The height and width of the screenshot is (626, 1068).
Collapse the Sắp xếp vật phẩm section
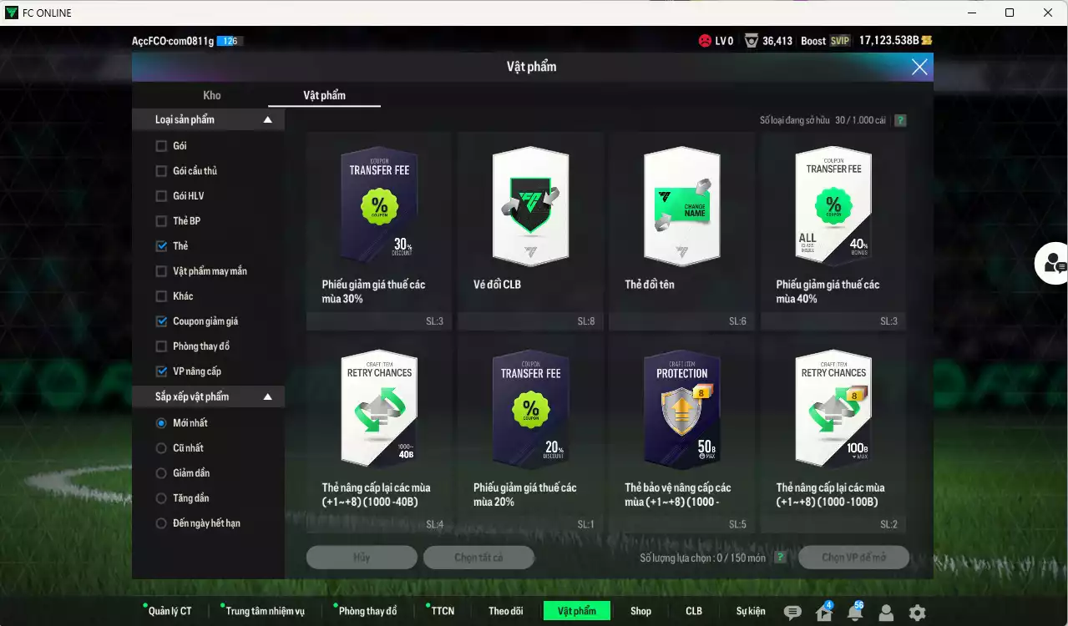coord(267,396)
